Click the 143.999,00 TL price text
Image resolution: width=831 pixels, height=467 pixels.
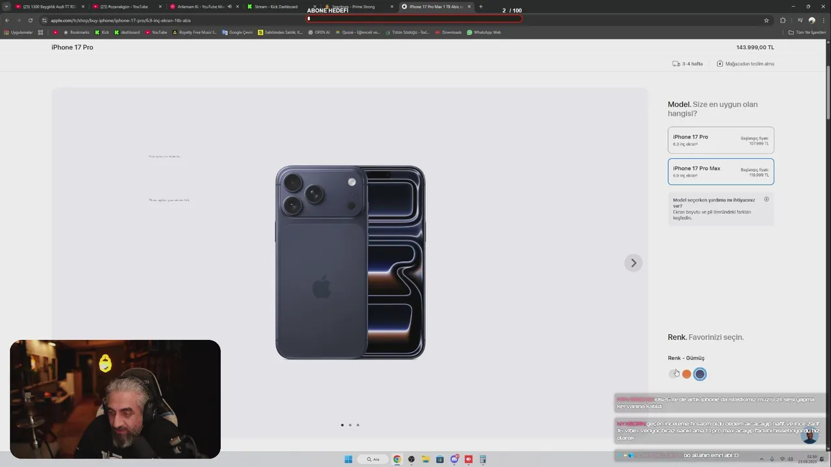pyautogui.click(x=755, y=47)
